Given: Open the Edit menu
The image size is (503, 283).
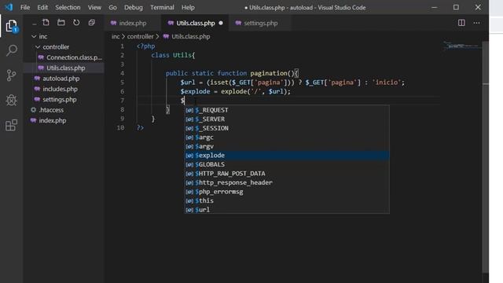Looking at the screenshot, I should coord(42,7).
